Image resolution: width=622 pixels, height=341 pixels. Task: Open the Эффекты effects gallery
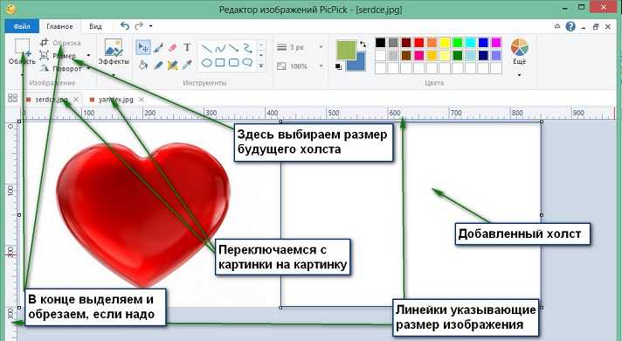click(x=114, y=52)
